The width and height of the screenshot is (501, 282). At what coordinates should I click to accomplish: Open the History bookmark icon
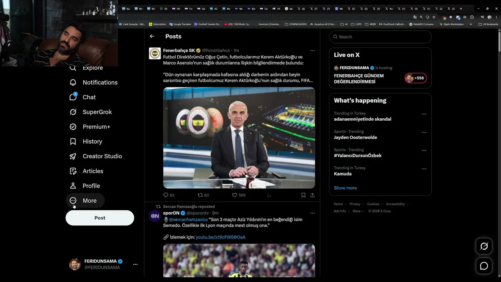coord(73,141)
